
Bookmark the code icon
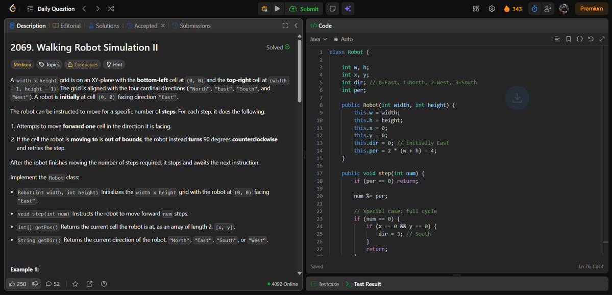569,39
